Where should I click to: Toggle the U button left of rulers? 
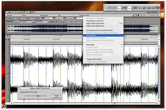pyautogui.click(x=9, y=39)
